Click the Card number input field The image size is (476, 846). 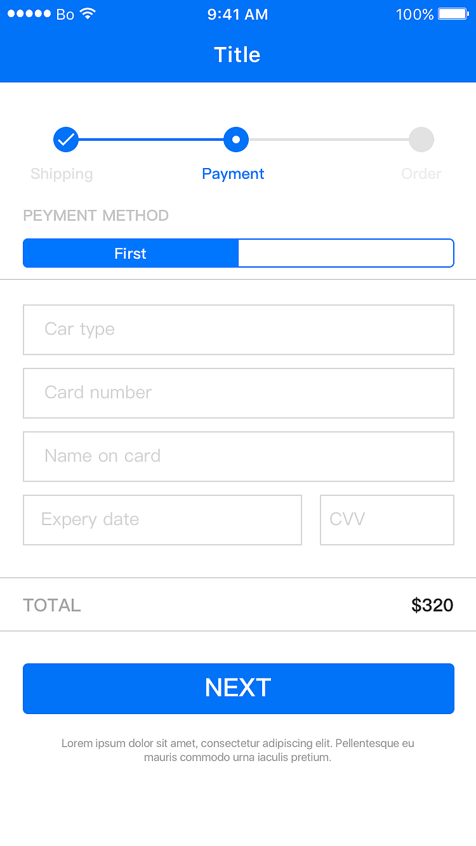coord(239,393)
